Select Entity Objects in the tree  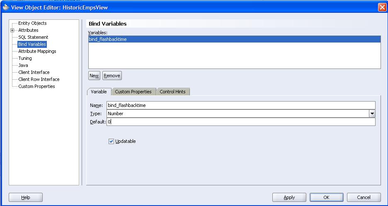(x=32, y=23)
